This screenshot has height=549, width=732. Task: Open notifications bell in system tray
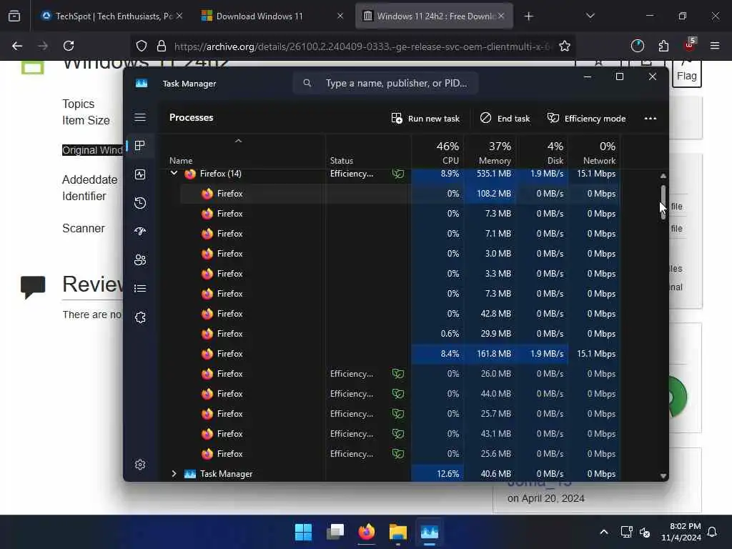(x=713, y=532)
